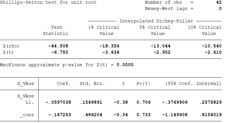Click the MacKinnon p-value 0.0000

125,65
